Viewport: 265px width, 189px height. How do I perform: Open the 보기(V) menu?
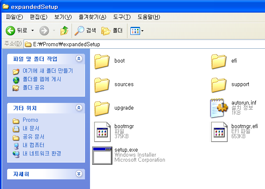pos(63,17)
